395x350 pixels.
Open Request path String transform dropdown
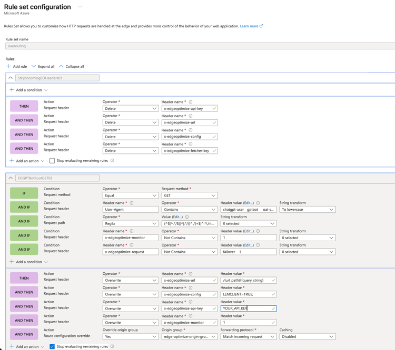click(249, 223)
